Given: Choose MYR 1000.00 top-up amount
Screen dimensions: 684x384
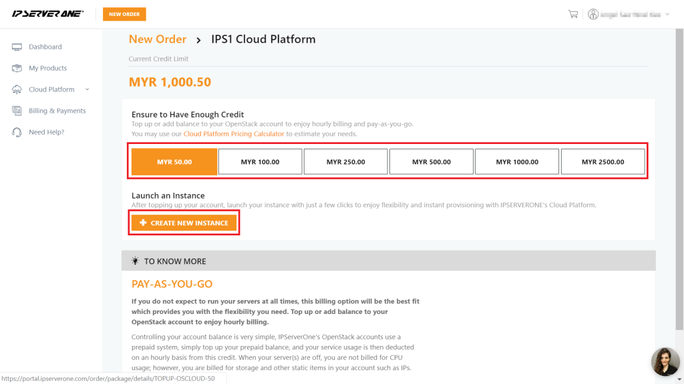Looking at the screenshot, I should (x=517, y=161).
